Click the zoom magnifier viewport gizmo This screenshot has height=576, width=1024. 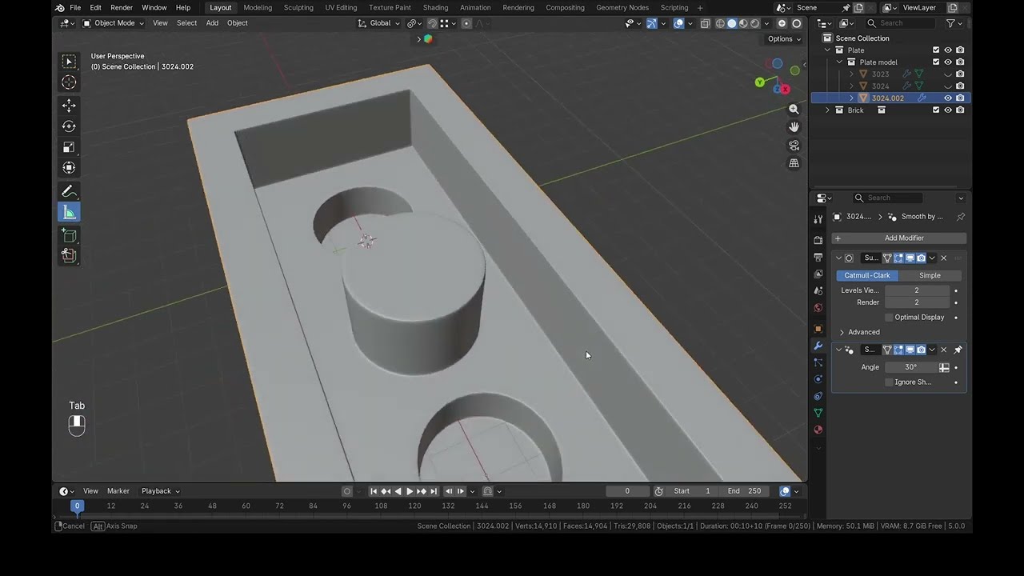click(x=794, y=109)
